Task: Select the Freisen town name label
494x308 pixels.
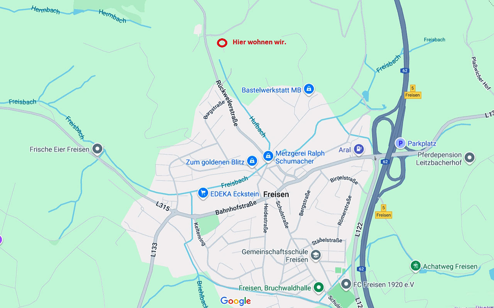Action: tap(276, 194)
